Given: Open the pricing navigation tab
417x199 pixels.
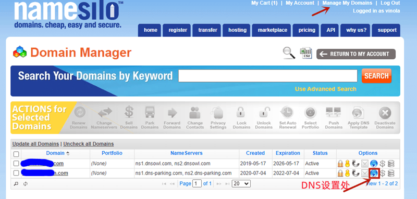Looking at the screenshot, I should pos(306,30).
